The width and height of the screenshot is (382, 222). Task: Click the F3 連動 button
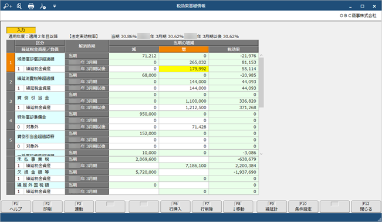[79, 206]
